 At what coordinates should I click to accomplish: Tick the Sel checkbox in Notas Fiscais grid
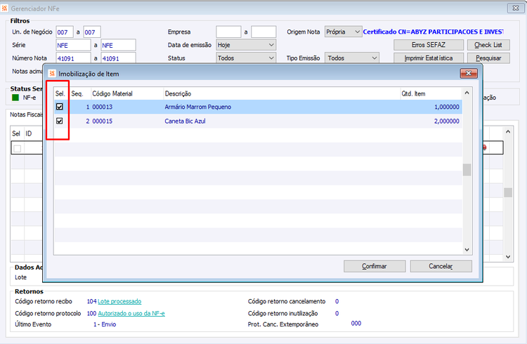[18, 148]
